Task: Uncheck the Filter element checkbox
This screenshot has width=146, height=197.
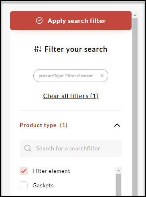Action: 24,171
